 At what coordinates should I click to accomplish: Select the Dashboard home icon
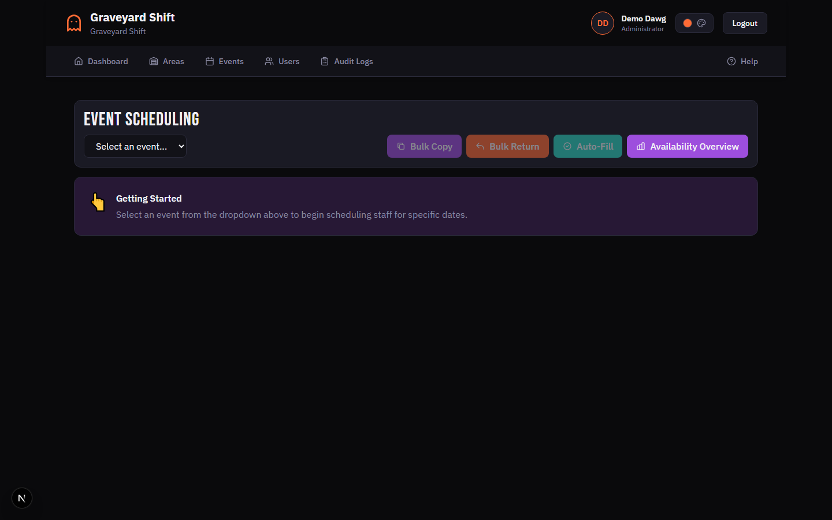79,61
